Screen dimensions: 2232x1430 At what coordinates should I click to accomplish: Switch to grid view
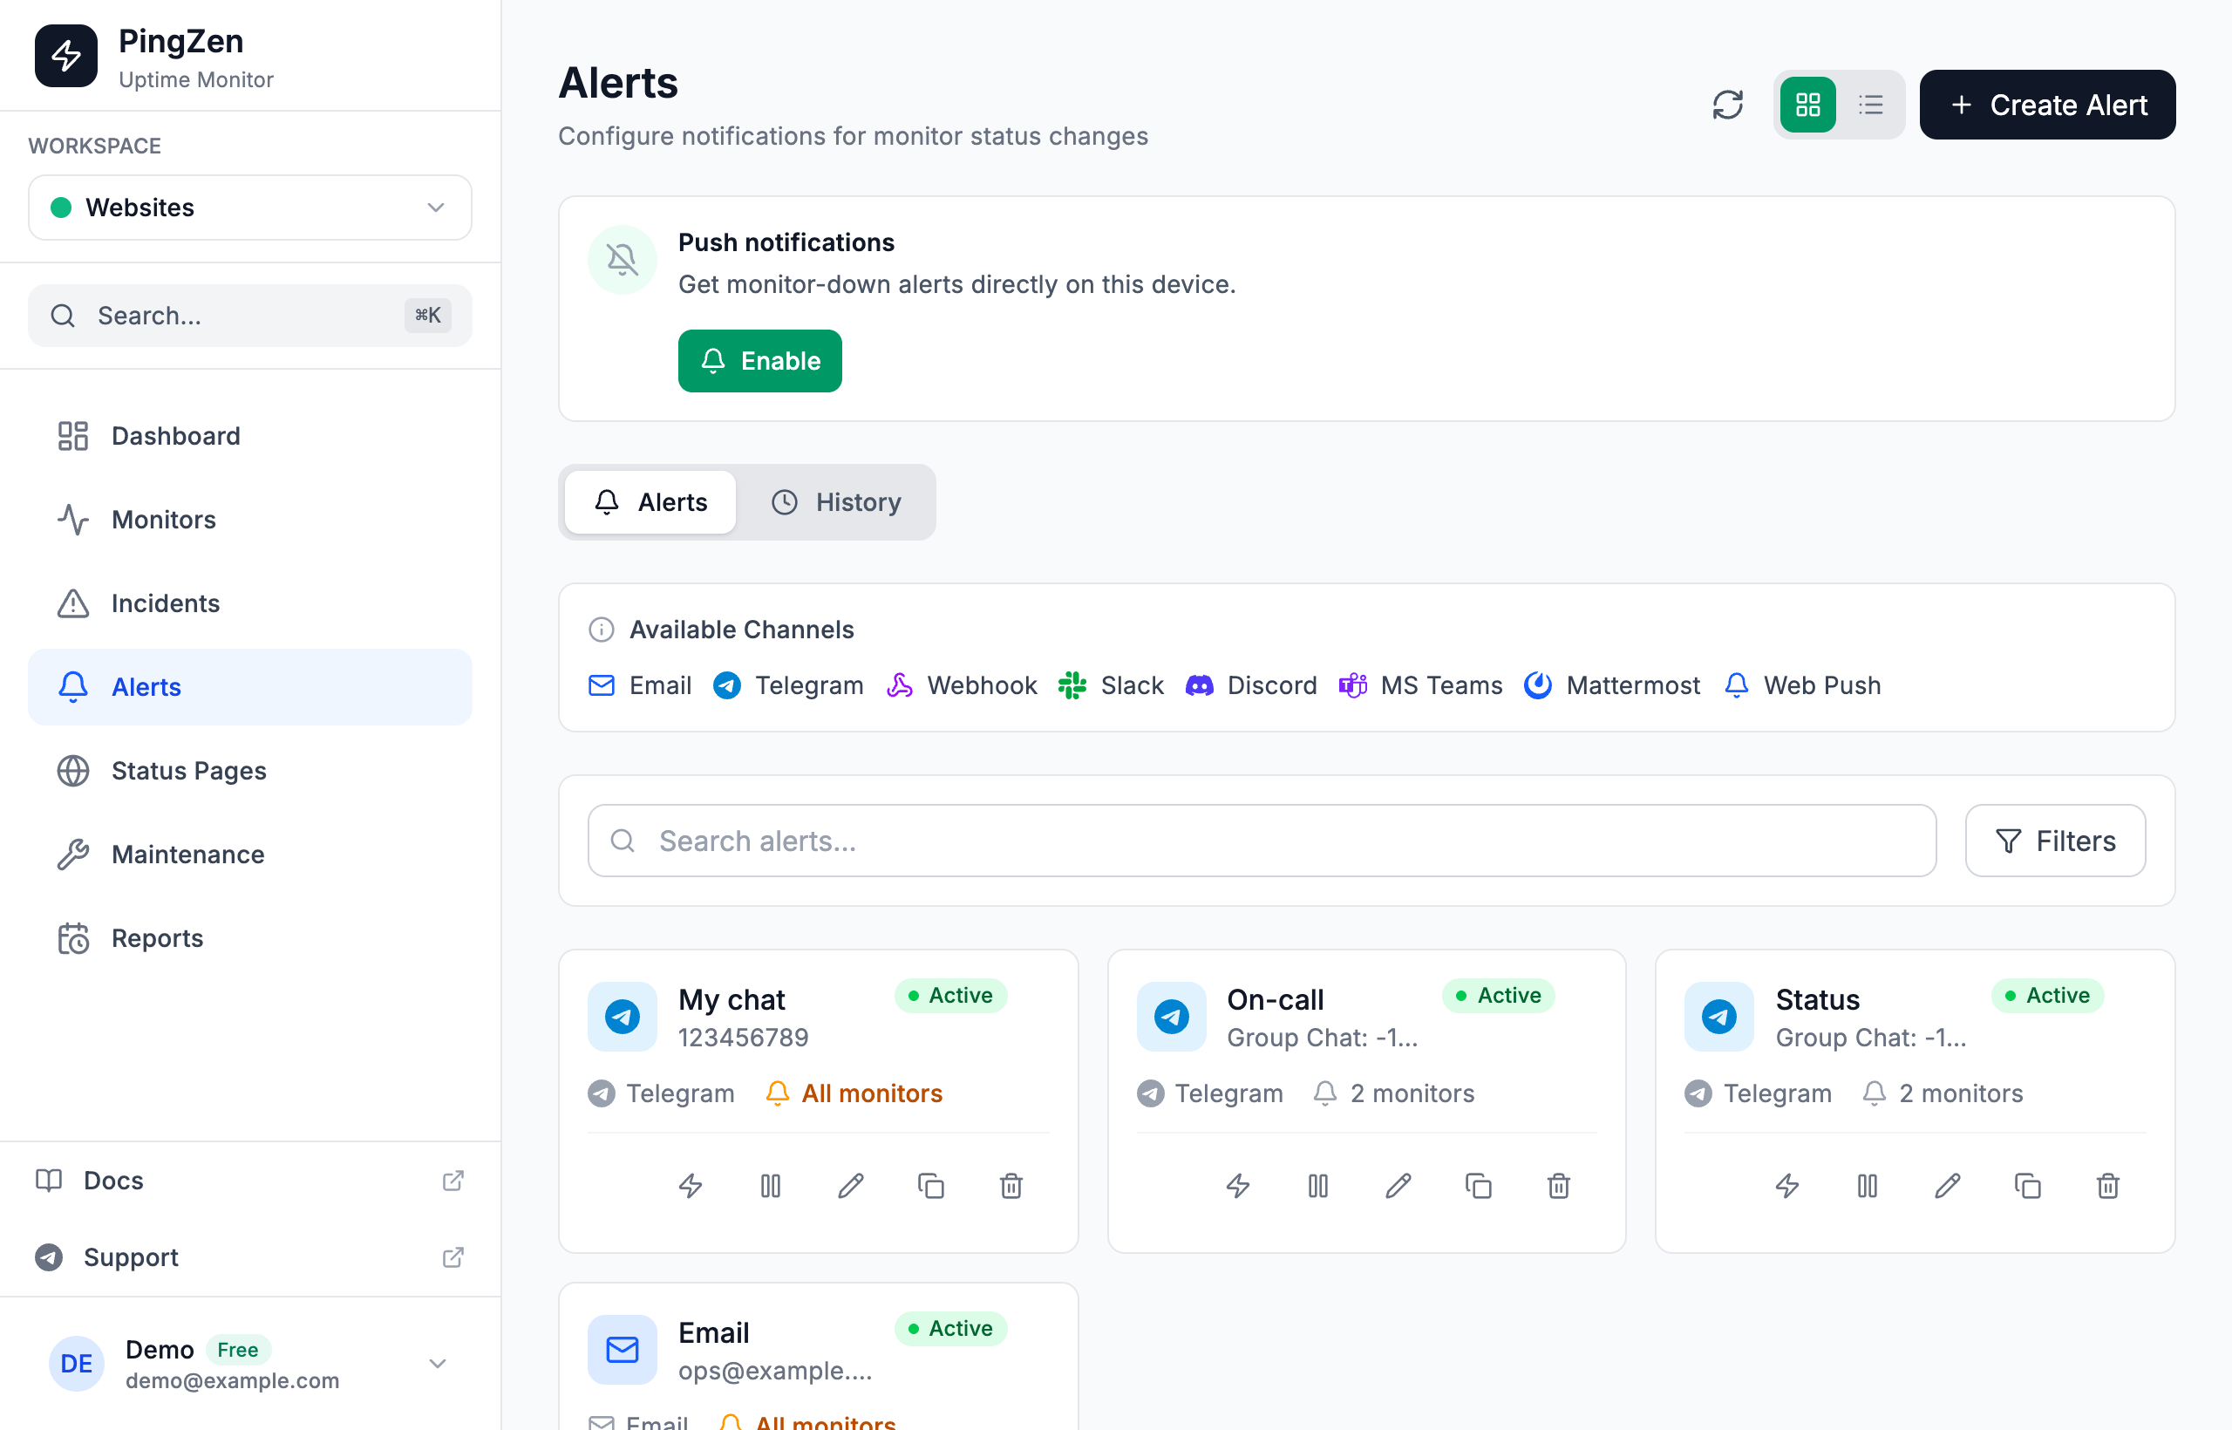click(x=1807, y=105)
